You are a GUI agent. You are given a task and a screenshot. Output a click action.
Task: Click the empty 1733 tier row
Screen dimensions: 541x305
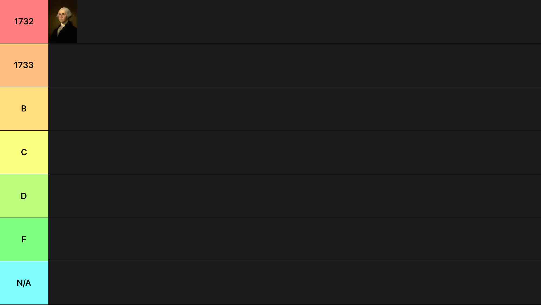coord(295,65)
